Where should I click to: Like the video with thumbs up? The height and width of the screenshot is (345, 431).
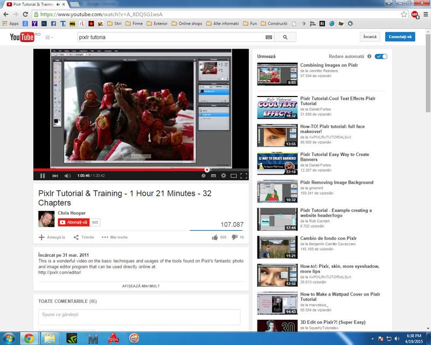215,237
